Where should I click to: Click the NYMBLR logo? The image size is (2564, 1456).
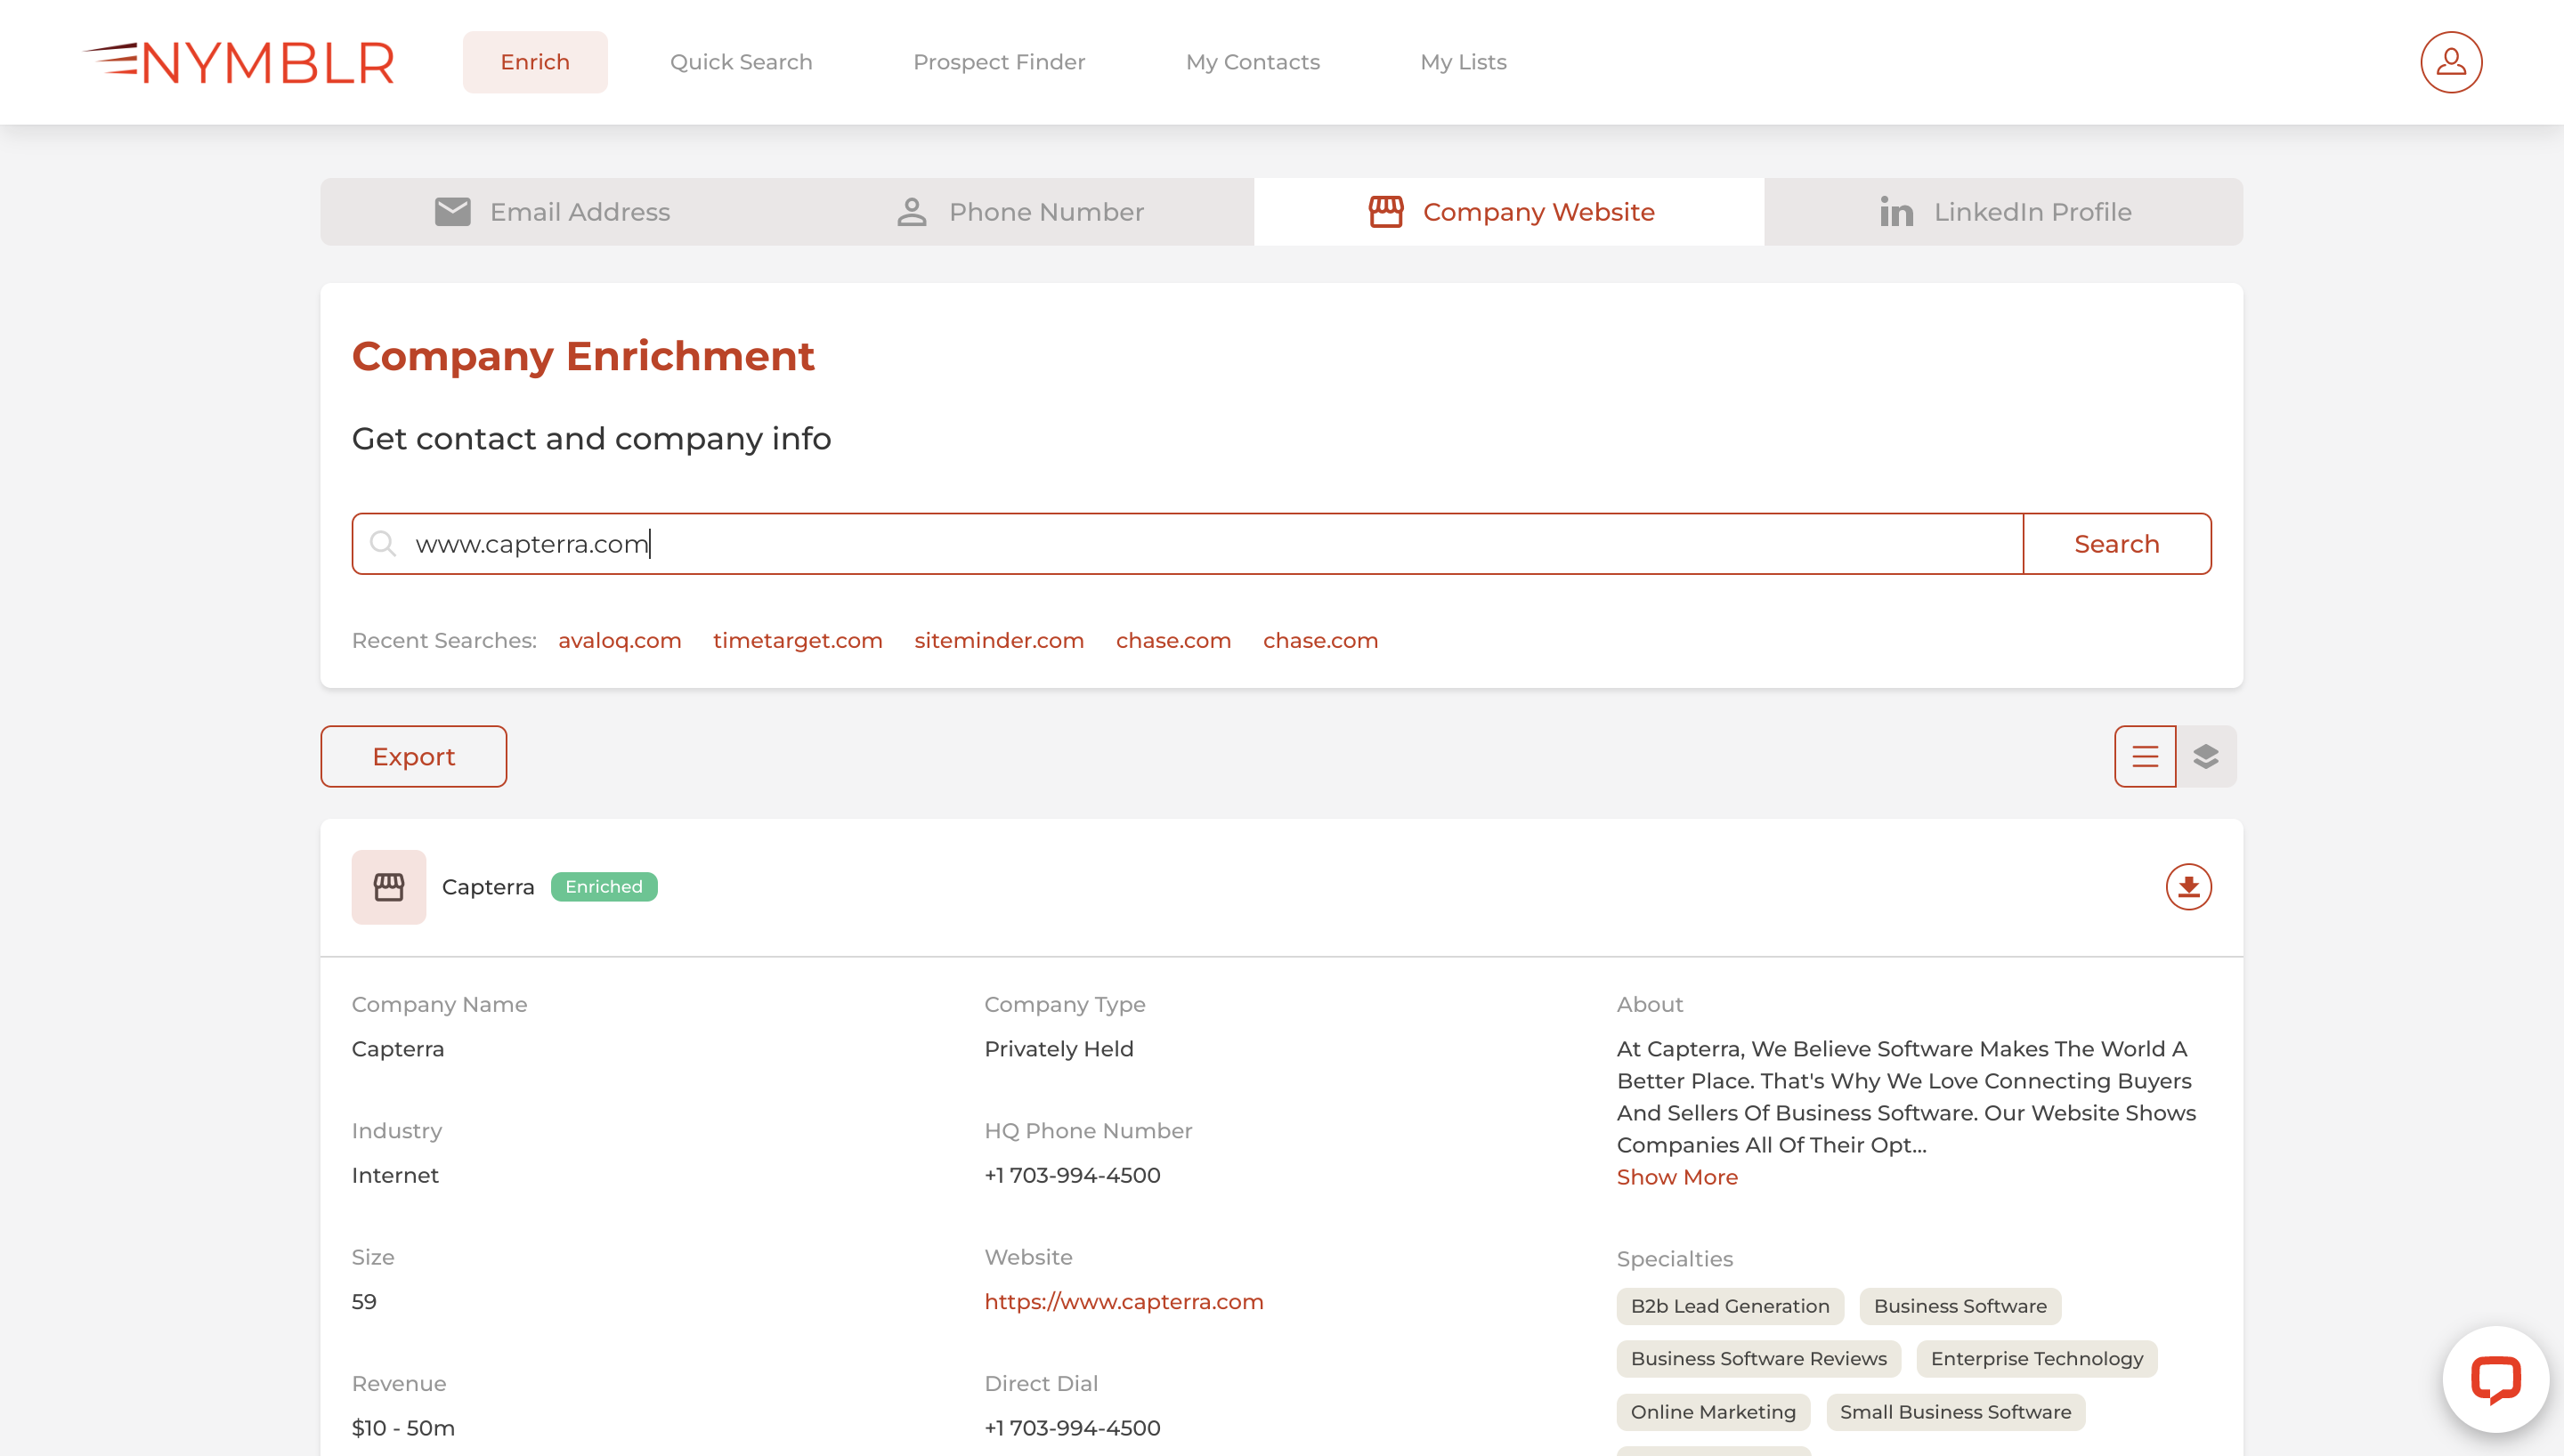click(x=239, y=61)
